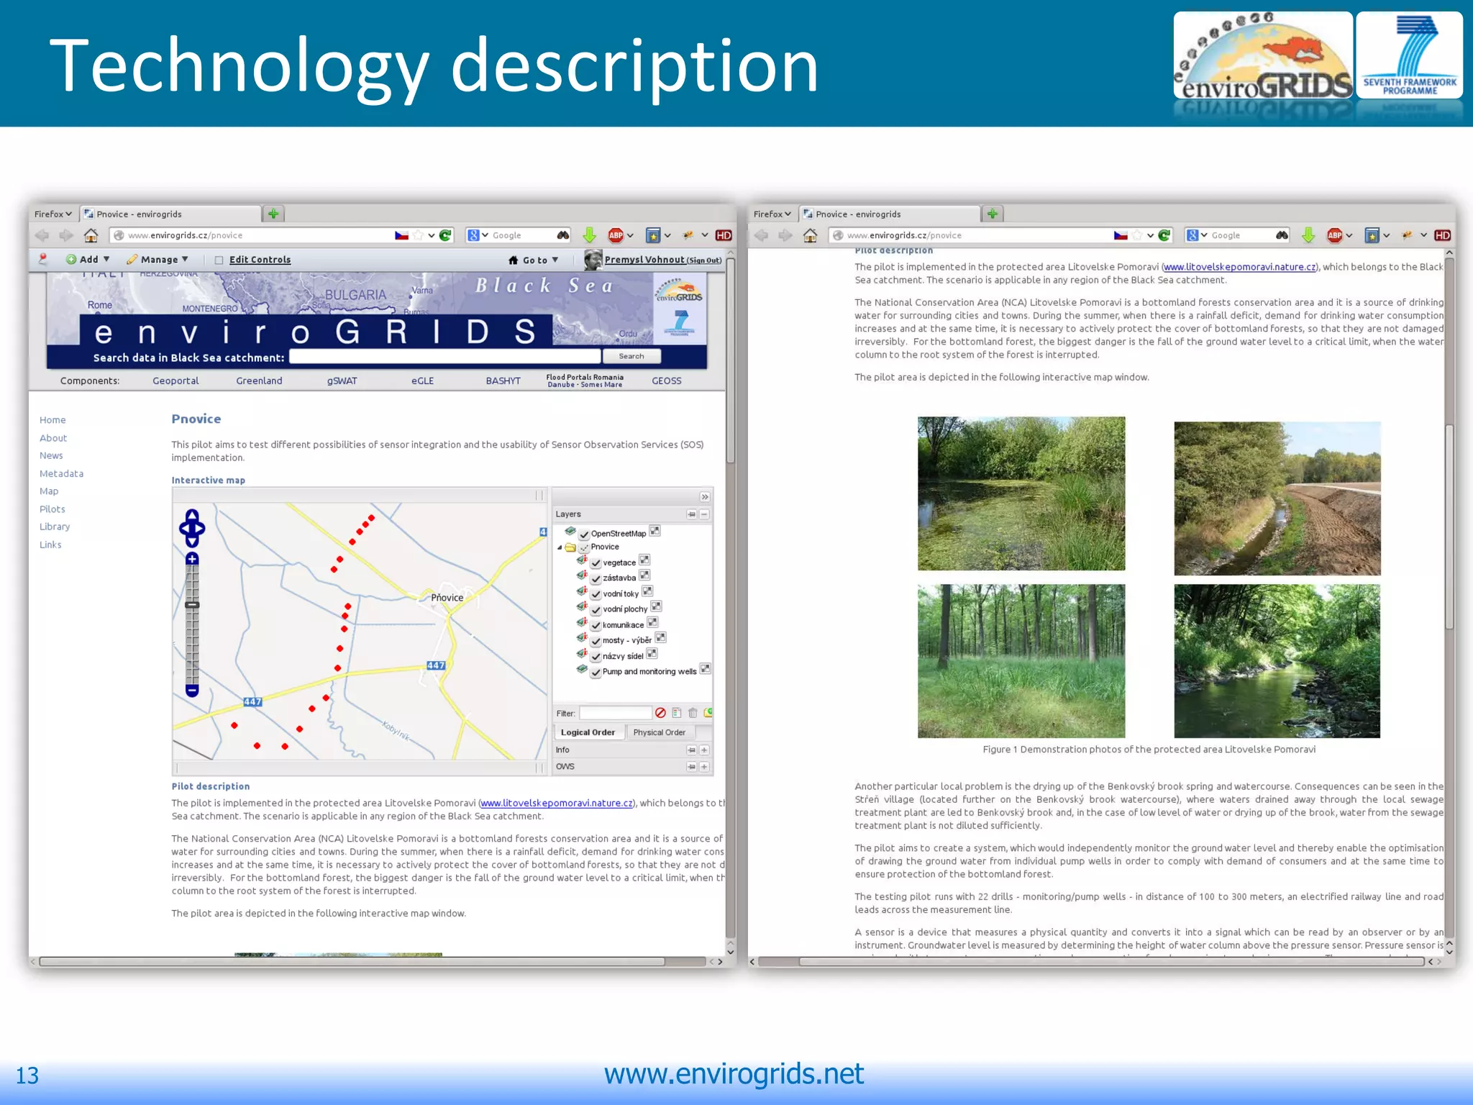Open the BASHYT component link
The image size is (1473, 1105).
point(503,381)
